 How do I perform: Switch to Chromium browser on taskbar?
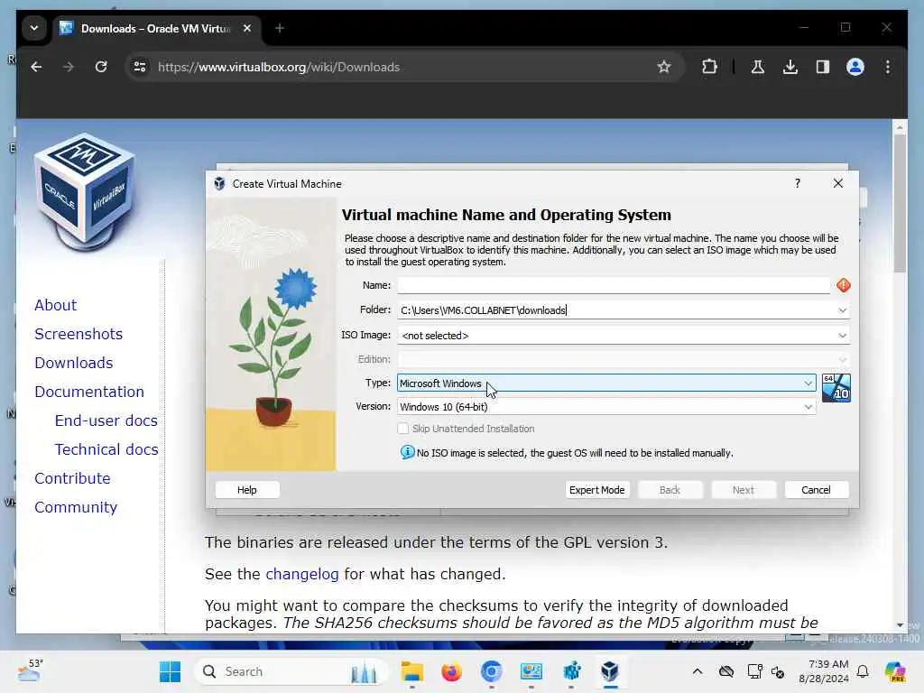492,671
